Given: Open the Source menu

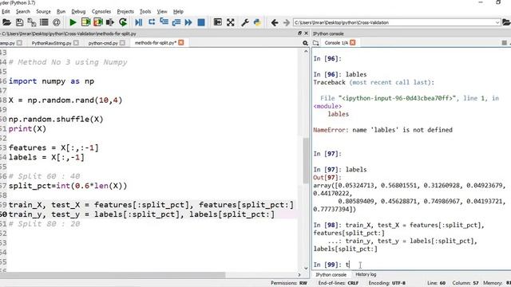Looking at the screenshot, I should click(x=43, y=11).
